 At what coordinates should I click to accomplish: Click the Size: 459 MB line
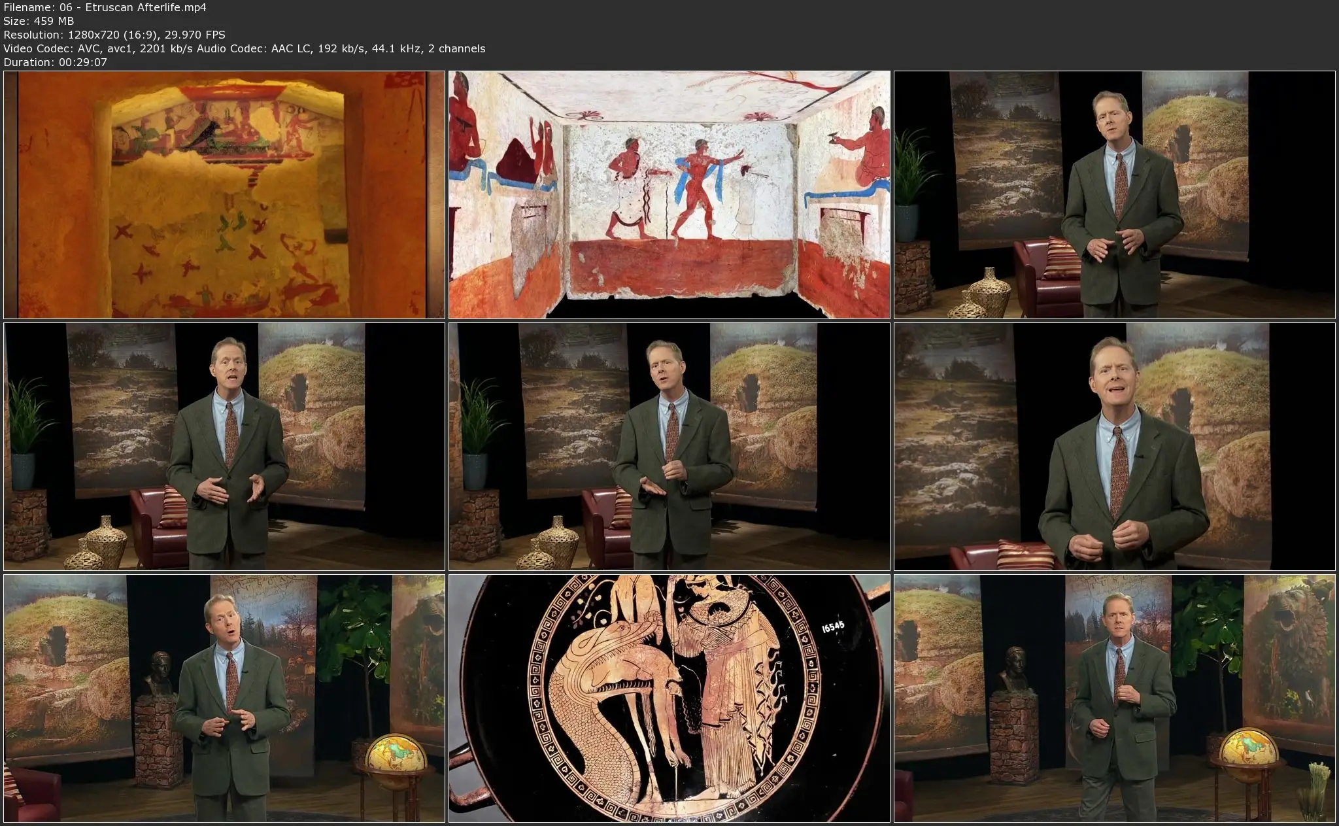(39, 21)
